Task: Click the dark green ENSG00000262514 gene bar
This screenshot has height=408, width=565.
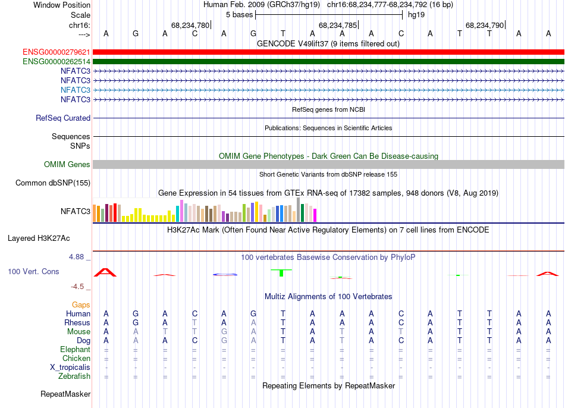Action: (x=329, y=62)
